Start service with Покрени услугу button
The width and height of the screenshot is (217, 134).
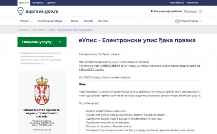pos(42,42)
